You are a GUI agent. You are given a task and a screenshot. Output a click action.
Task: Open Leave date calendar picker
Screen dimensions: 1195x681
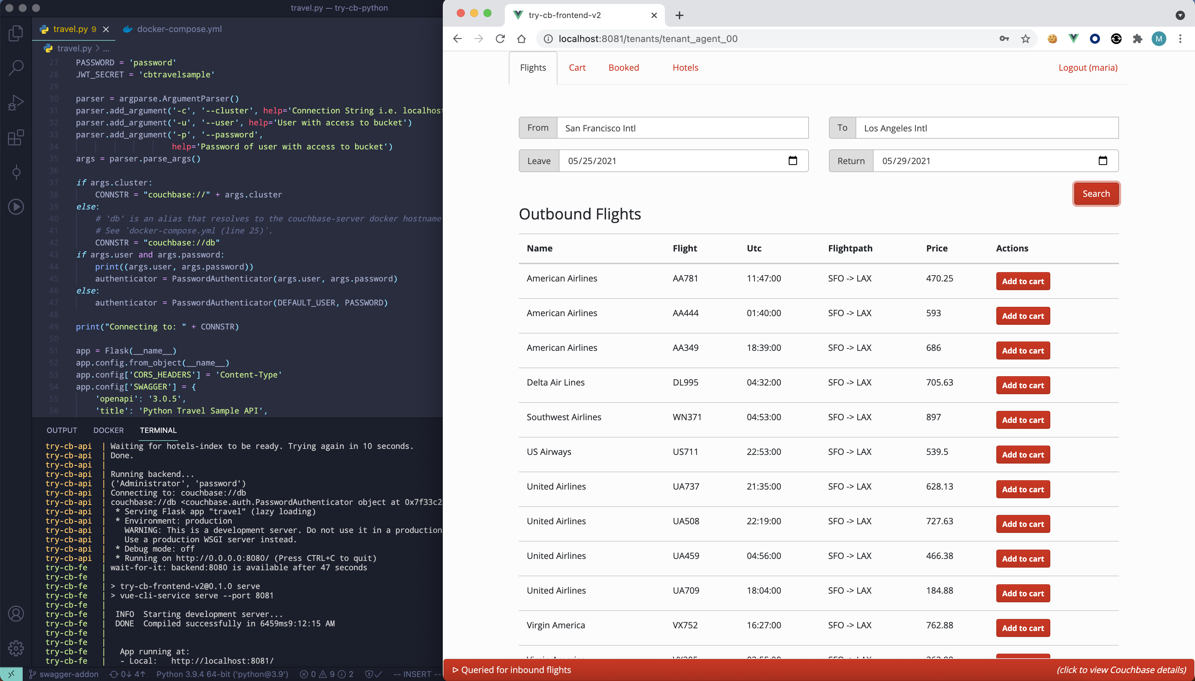coord(793,161)
